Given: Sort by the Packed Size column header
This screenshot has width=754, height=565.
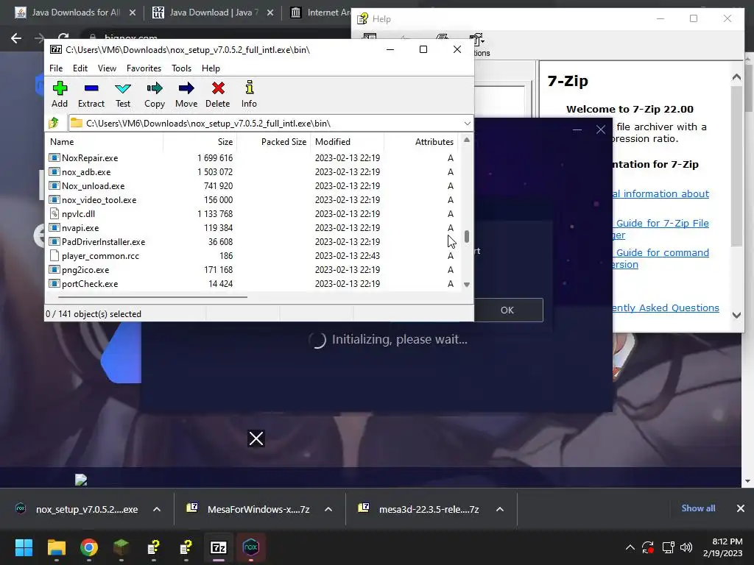Looking at the screenshot, I should [273, 142].
